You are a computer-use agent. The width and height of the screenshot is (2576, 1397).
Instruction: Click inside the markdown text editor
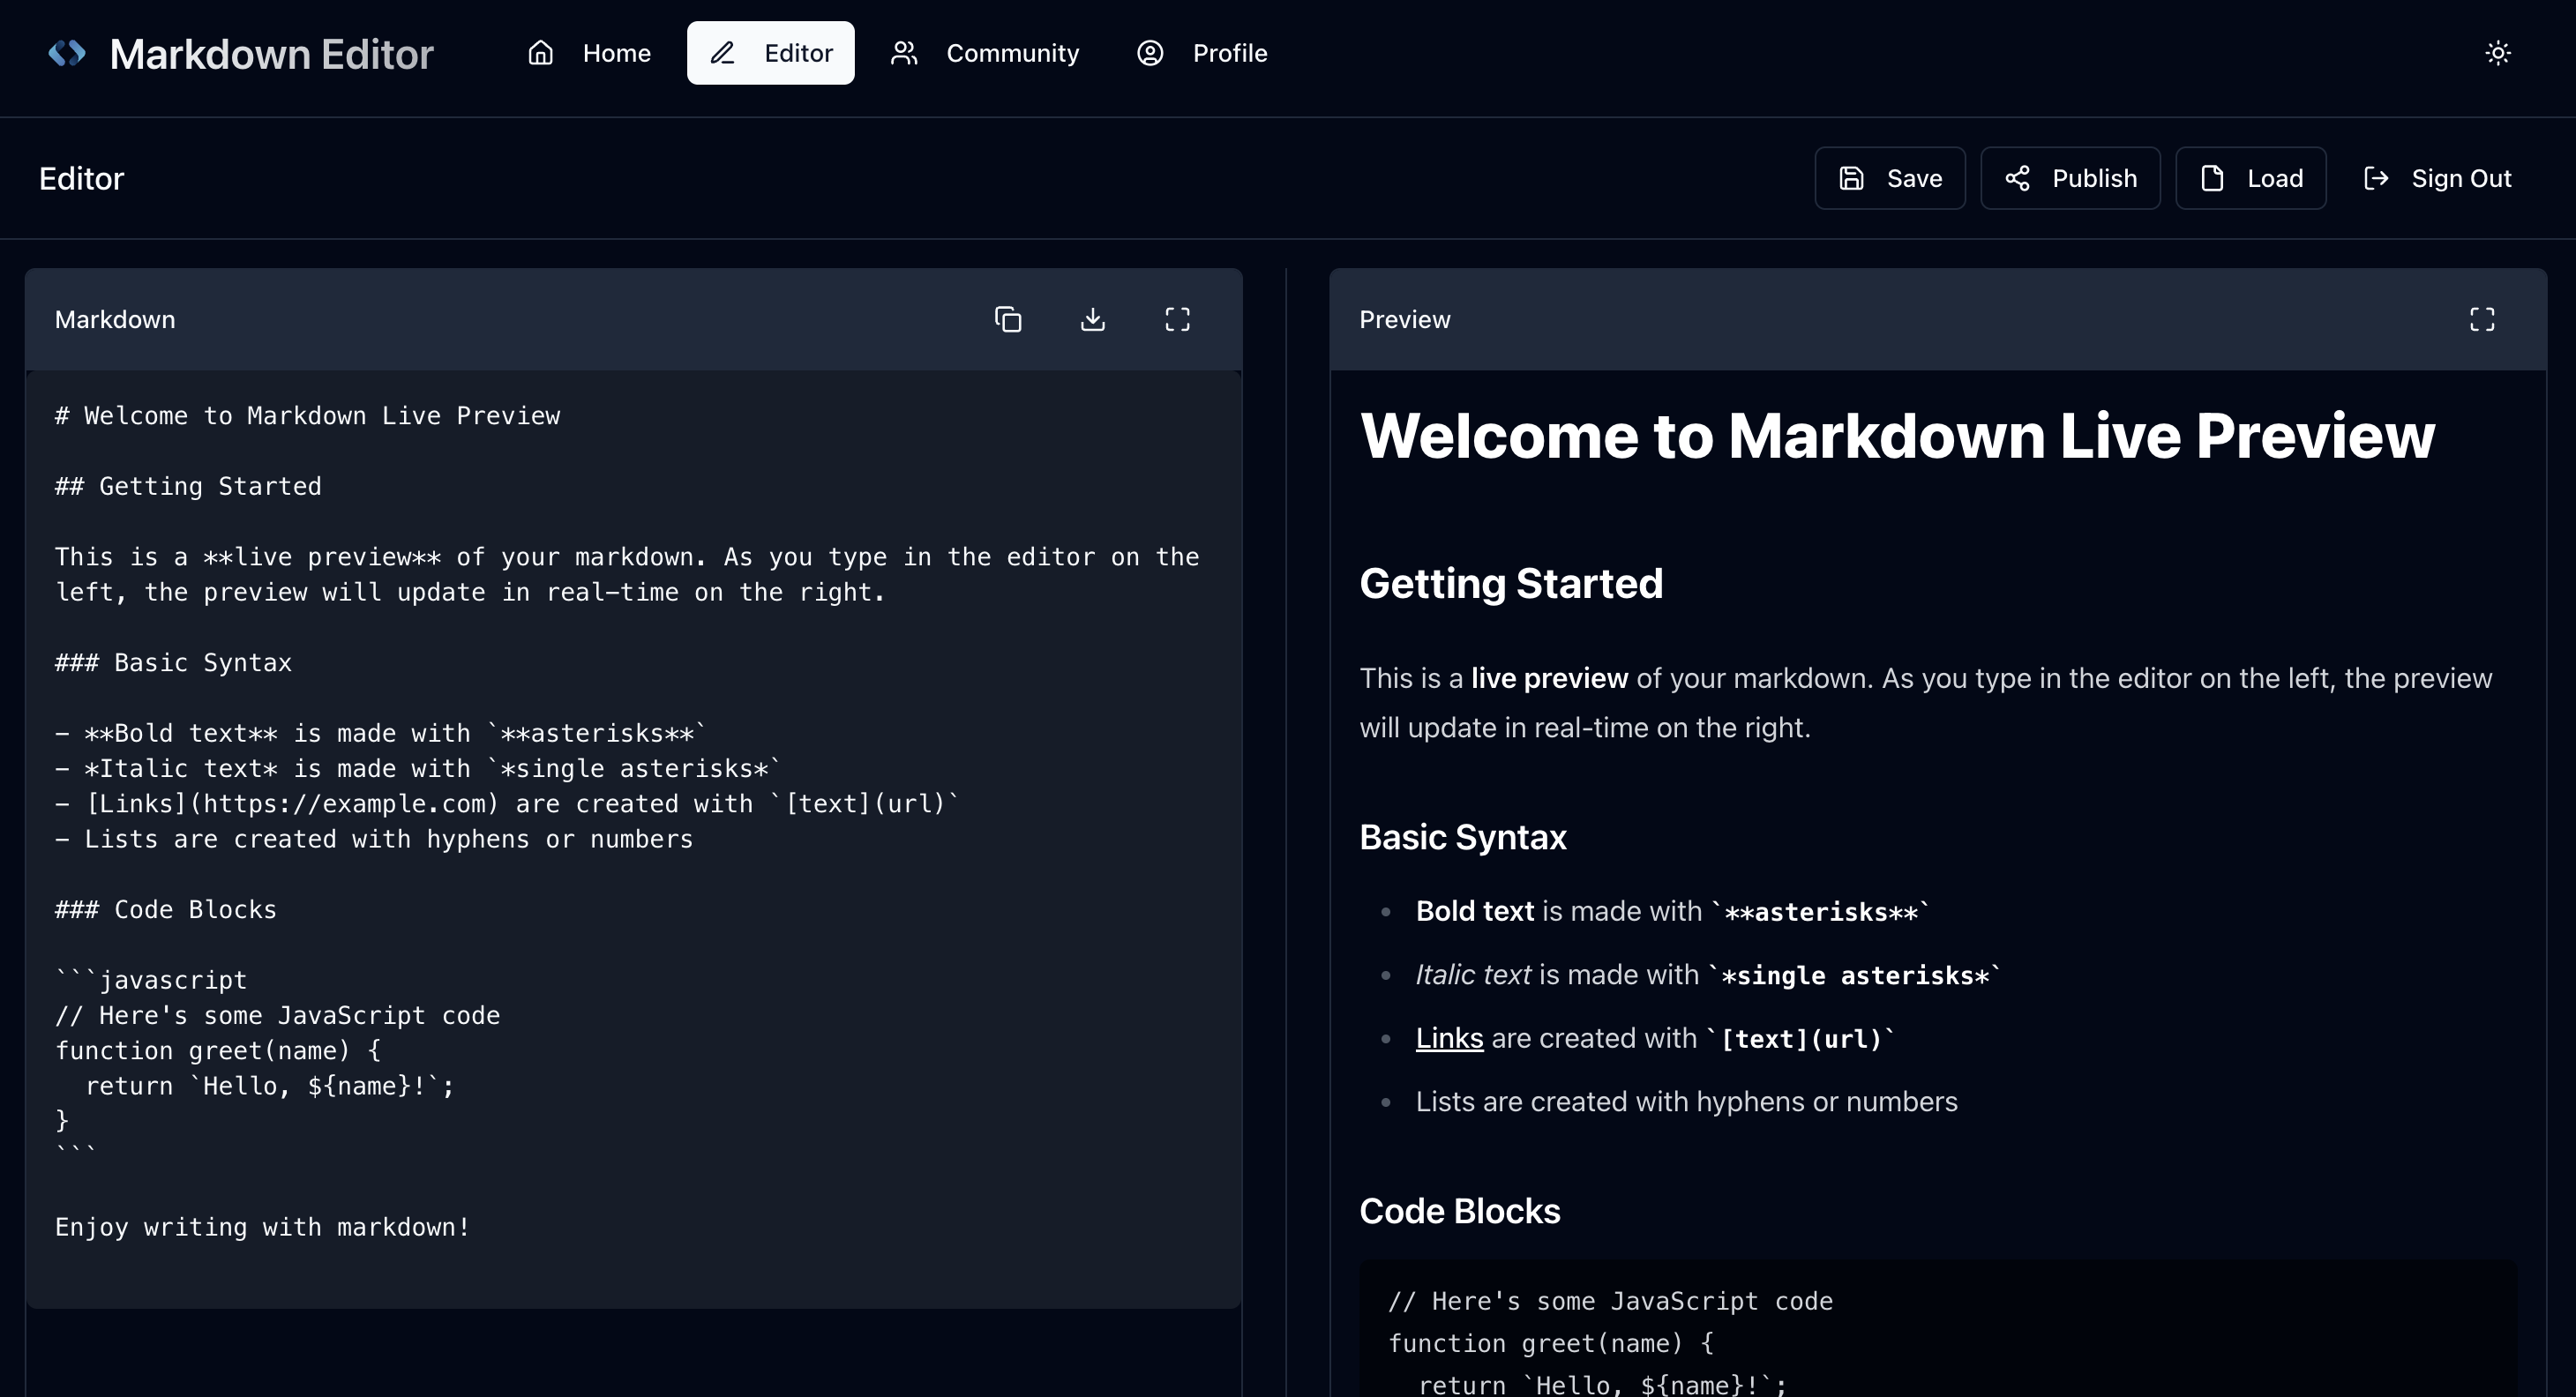pyautogui.click(x=634, y=840)
